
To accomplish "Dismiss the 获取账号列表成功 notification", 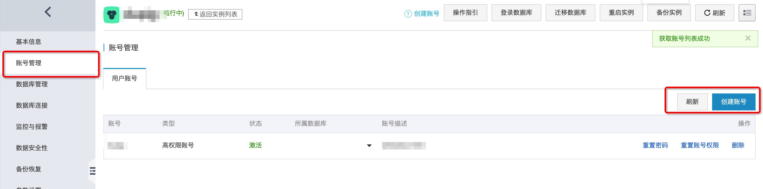I will 748,38.
